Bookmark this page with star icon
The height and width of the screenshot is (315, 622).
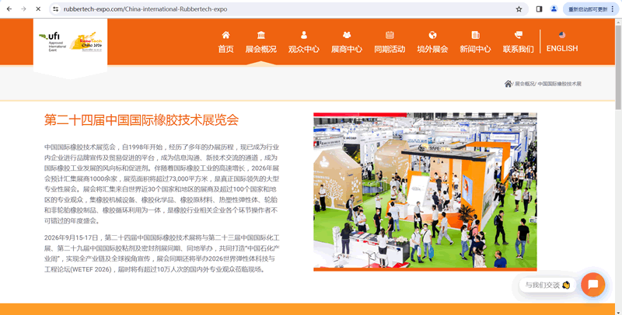[x=519, y=9]
